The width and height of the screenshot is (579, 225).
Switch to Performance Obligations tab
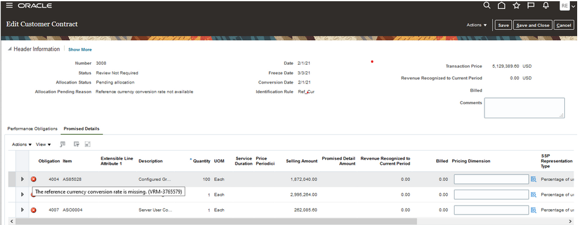(32, 129)
